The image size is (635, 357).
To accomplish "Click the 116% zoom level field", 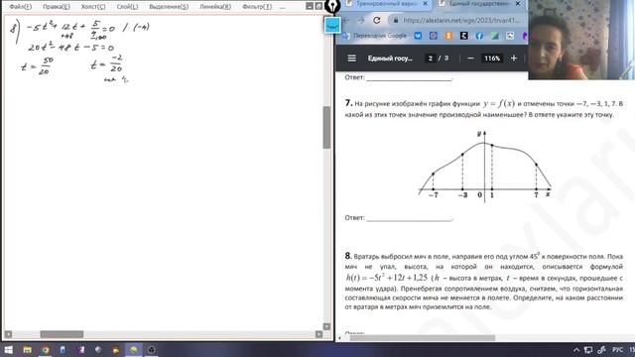I will point(492,59).
